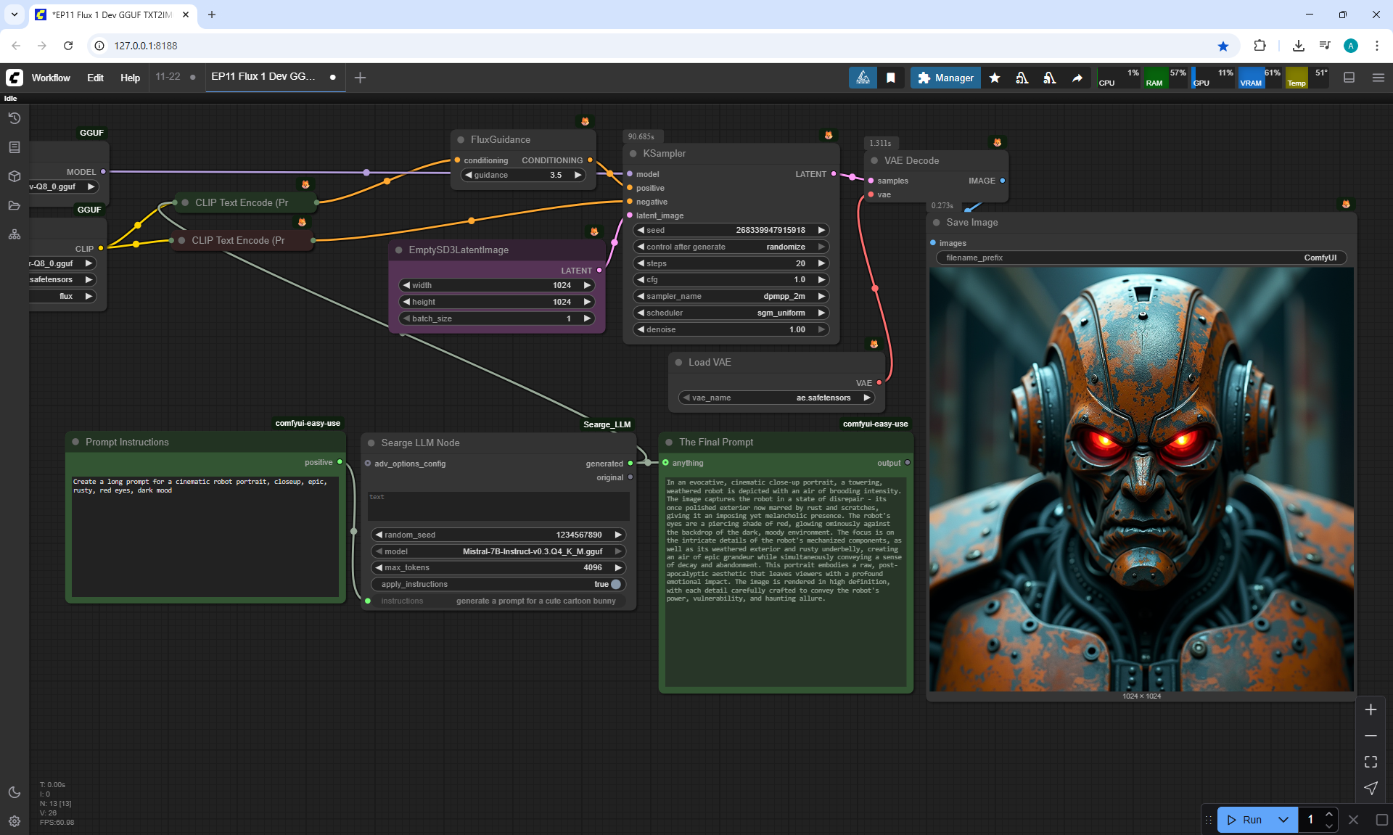Screen dimensions: 1393x835
Task: Open the sampler_name dropdown in KSampler
Action: coord(731,296)
